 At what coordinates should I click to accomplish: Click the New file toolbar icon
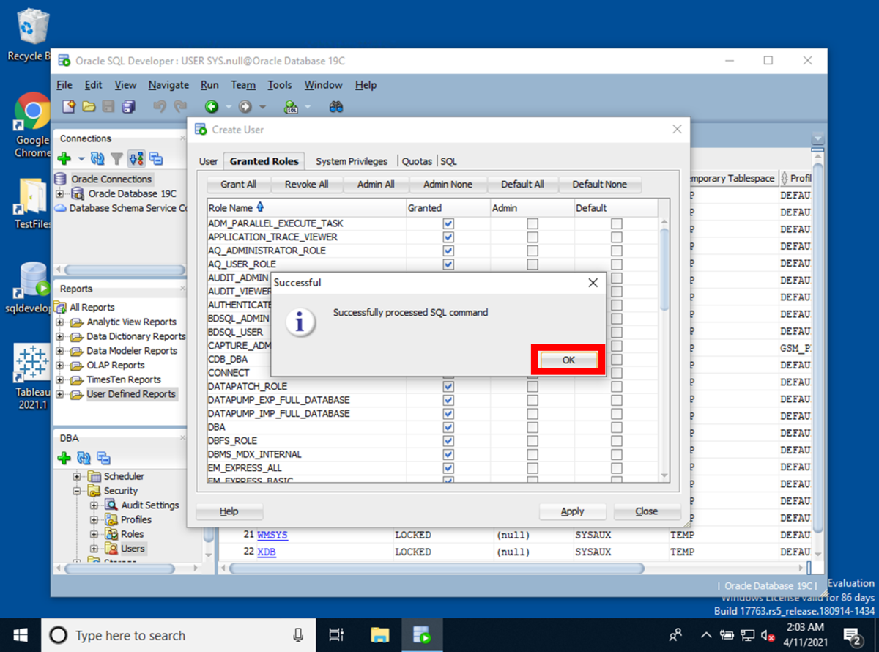tap(69, 107)
